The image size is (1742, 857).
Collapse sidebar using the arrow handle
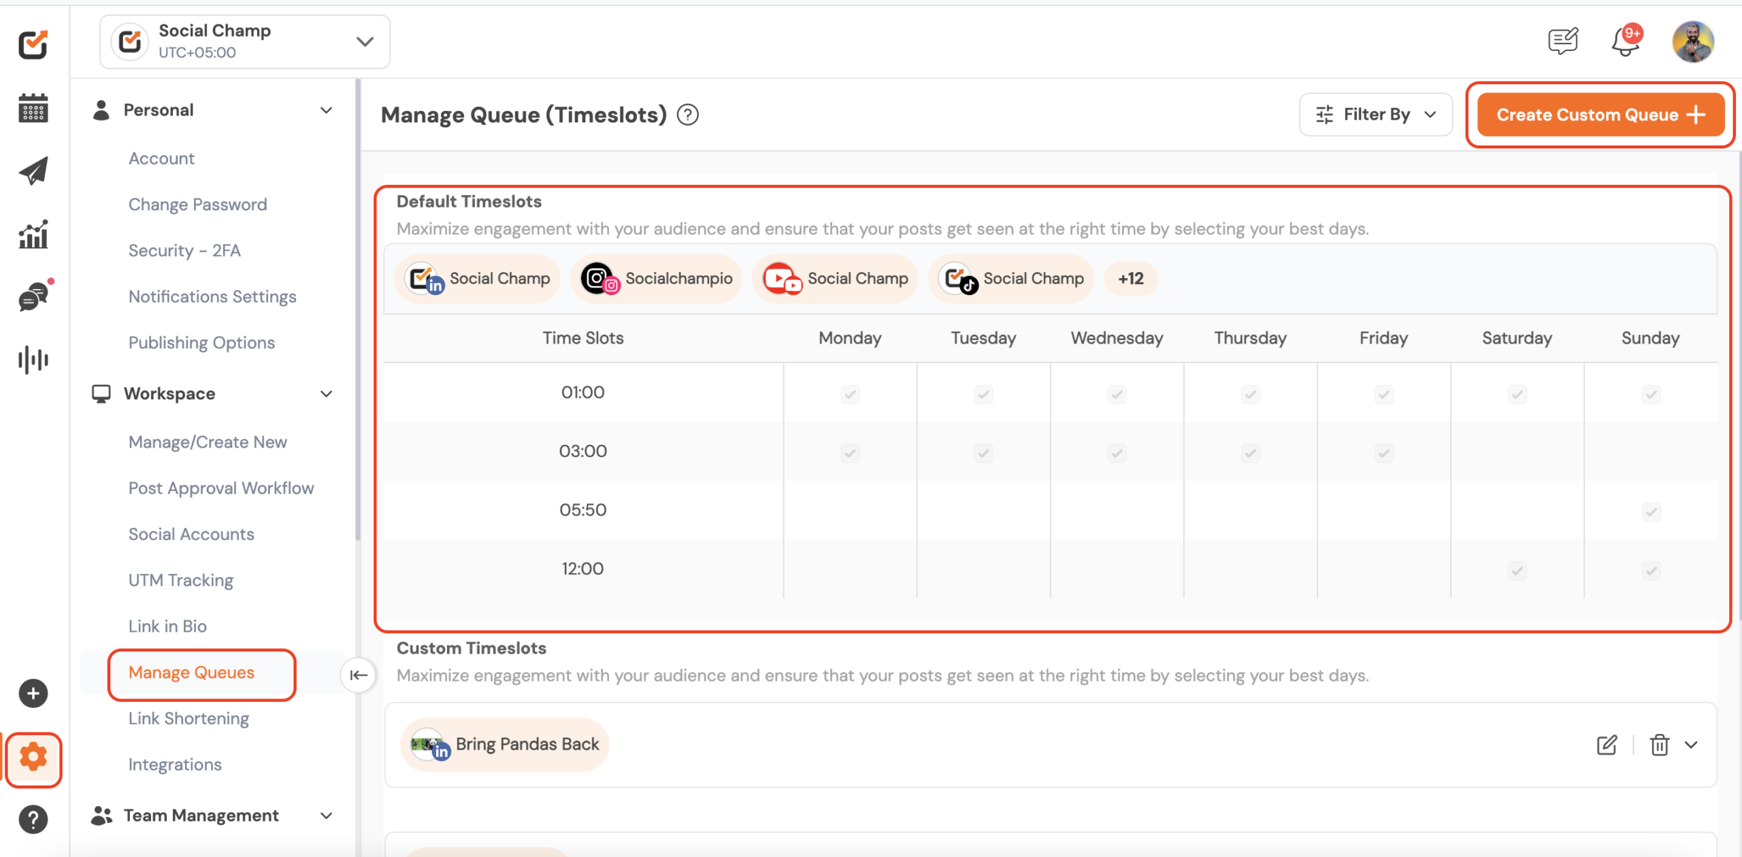coord(358,675)
